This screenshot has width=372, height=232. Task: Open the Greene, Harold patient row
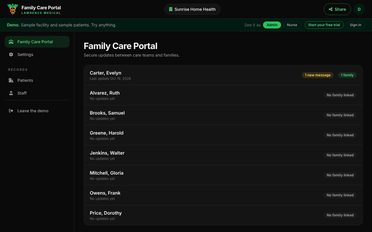click(x=223, y=135)
